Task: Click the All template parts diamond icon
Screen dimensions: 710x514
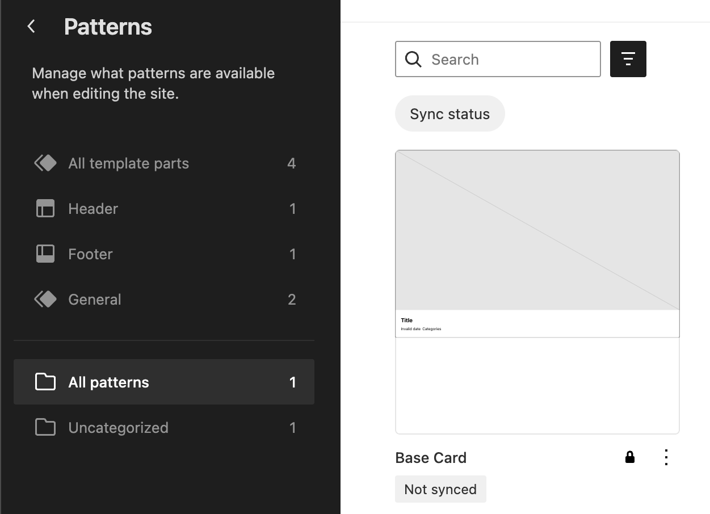Action: [x=45, y=163]
